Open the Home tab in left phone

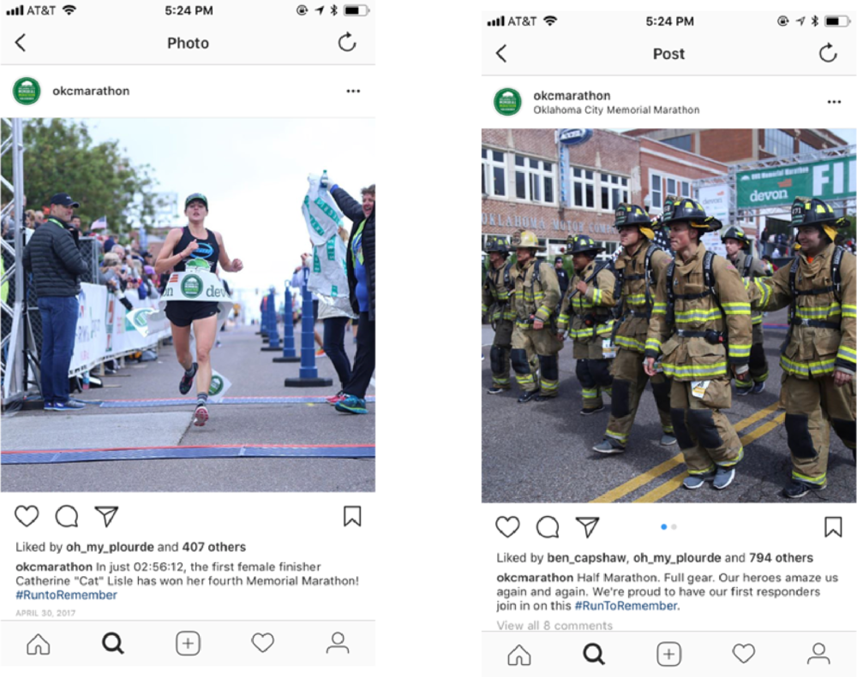pos(39,643)
